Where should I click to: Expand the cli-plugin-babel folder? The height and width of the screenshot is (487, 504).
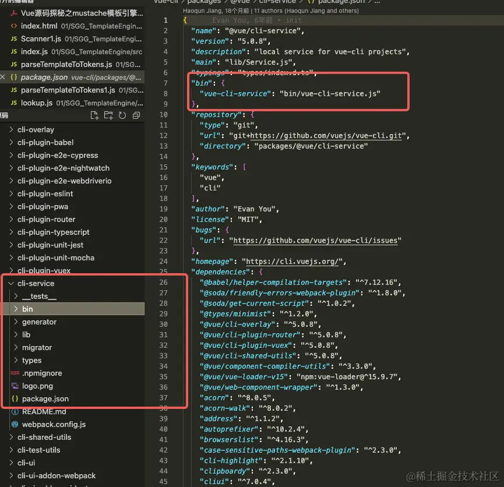pos(72,142)
